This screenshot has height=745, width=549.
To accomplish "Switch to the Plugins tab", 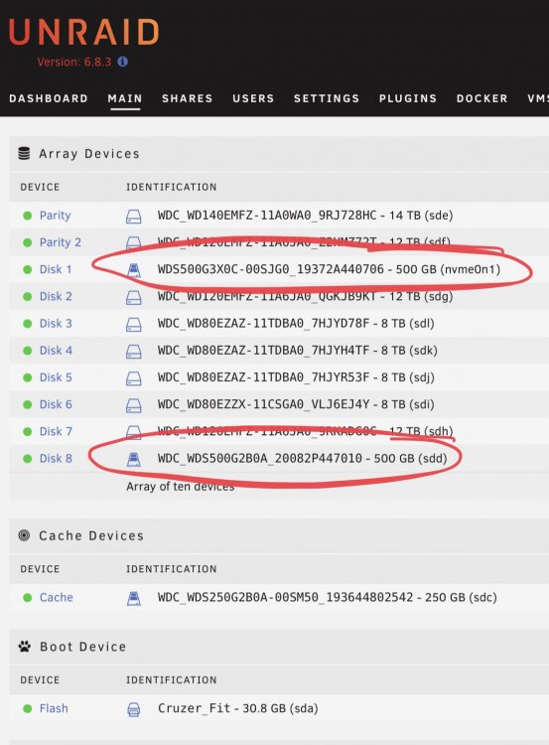I will coord(407,98).
